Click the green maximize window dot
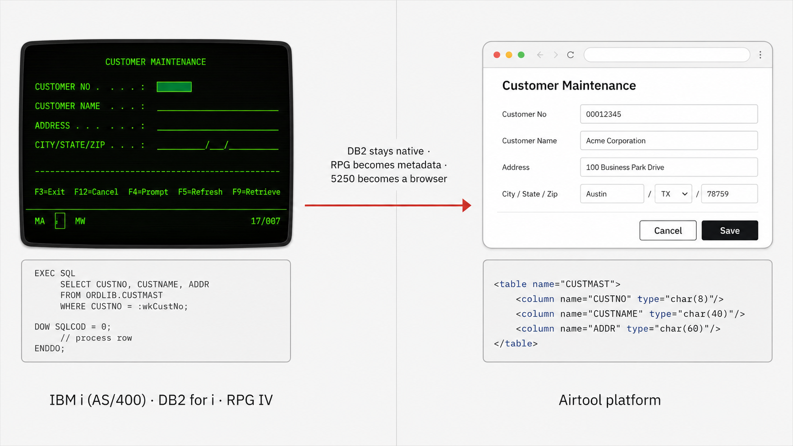Screen dimensions: 793x446 click(x=521, y=55)
